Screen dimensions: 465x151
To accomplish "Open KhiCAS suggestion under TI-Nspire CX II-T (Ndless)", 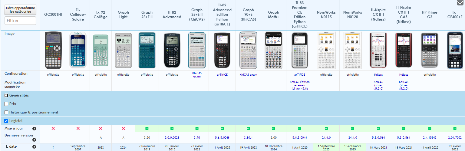I will pyautogui.click(x=378, y=85).
